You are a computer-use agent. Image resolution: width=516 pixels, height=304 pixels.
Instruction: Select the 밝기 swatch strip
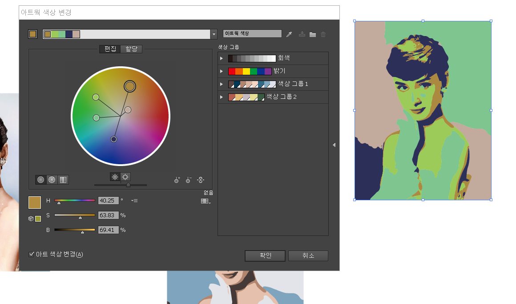(250, 71)
